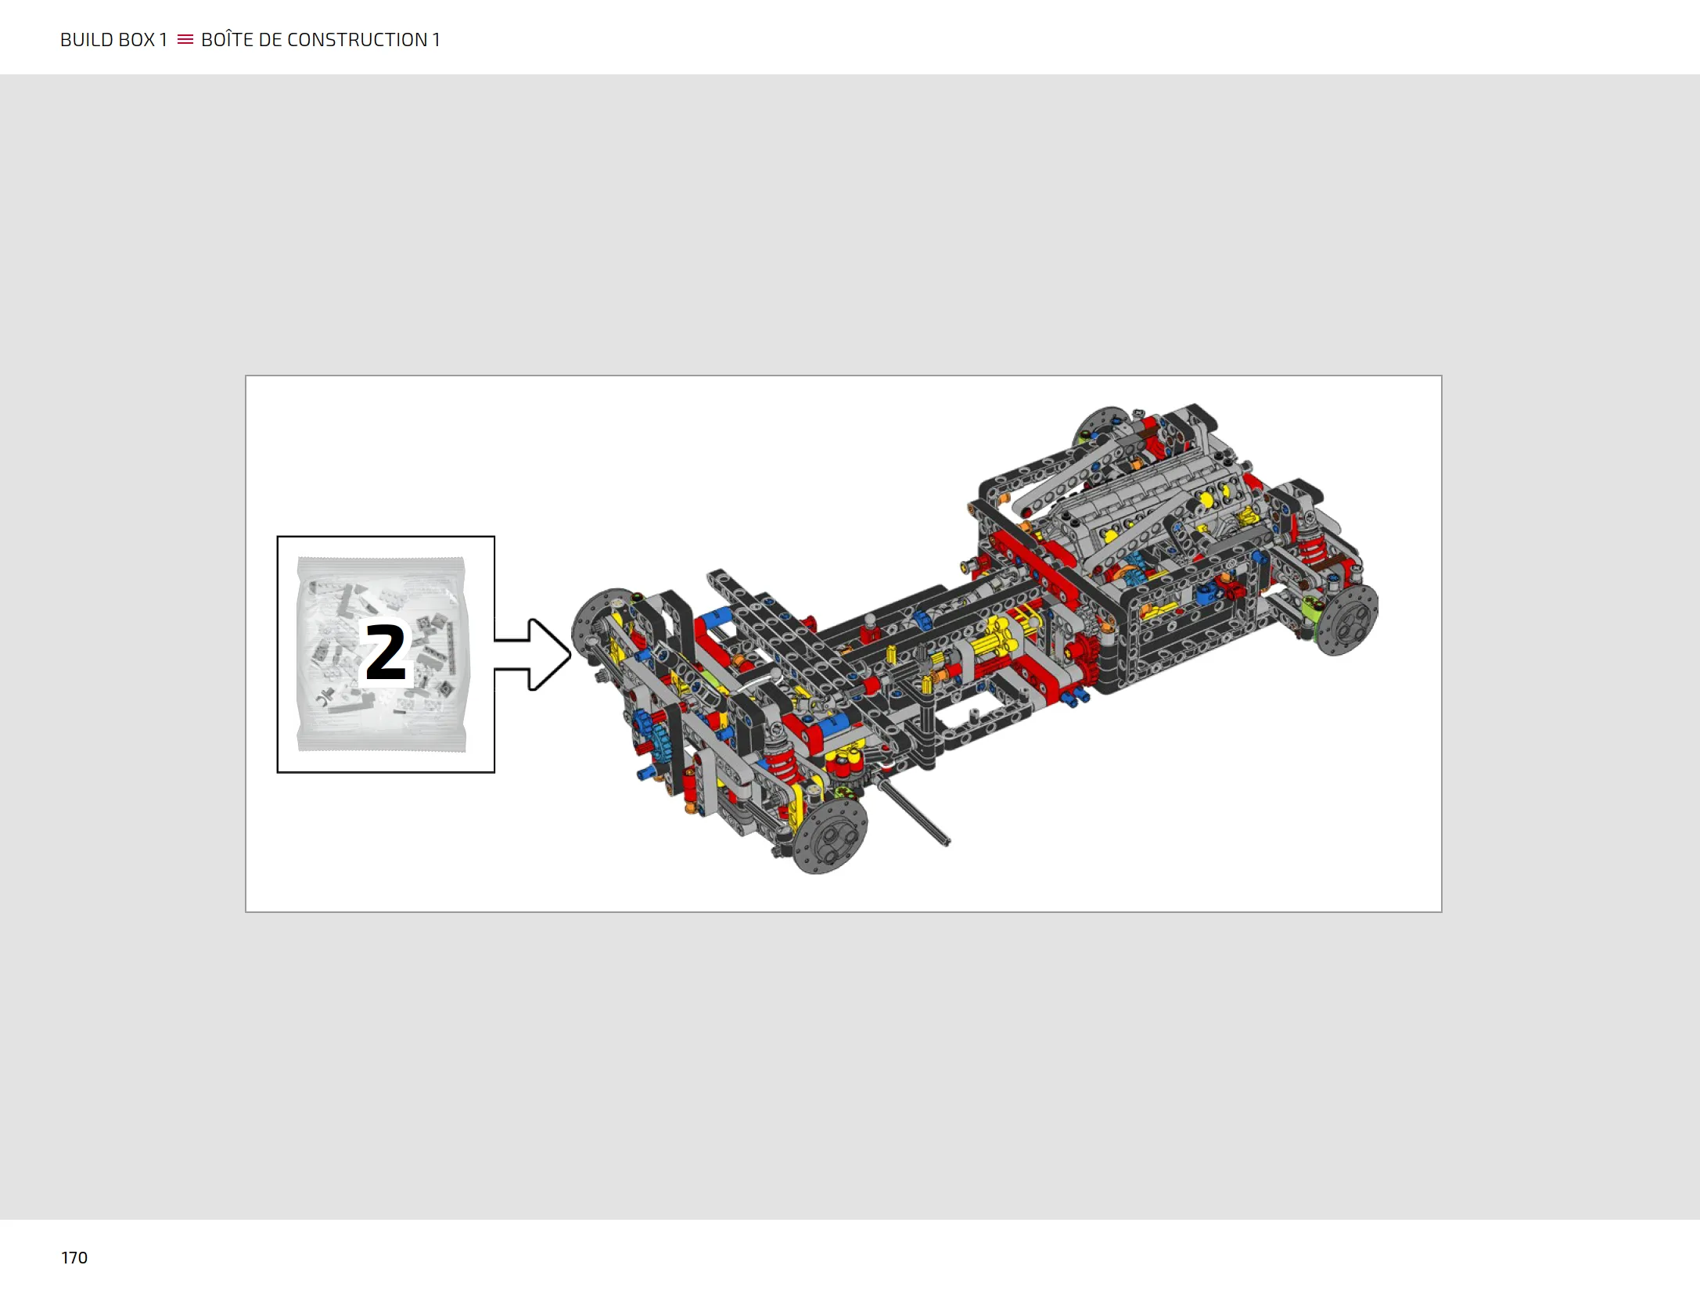Click the LEGO chassis model illustration
Image resolution: width=1700 pixels, height=1294 pixels.
(974, 638)
